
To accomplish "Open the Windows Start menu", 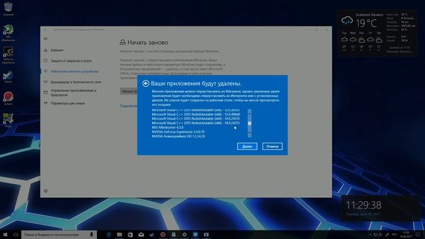I will (x=5, y=234).
